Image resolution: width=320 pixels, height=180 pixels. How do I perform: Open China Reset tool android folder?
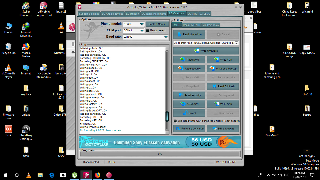click(x=289, y=9)
